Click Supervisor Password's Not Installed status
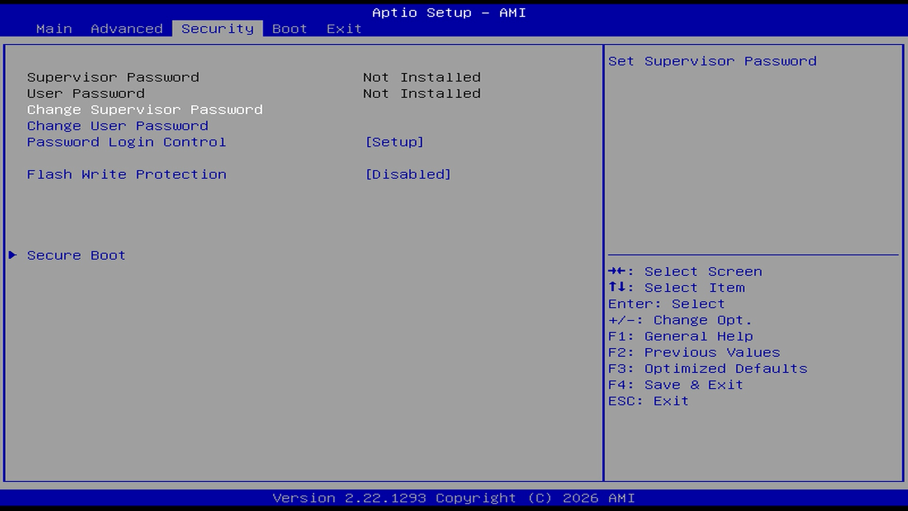 click(422, 78)
